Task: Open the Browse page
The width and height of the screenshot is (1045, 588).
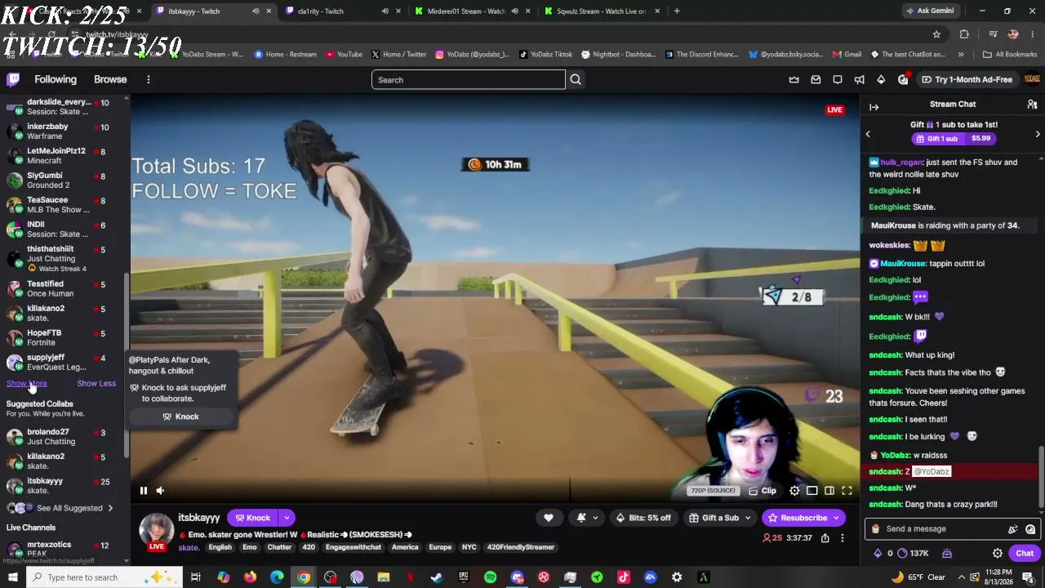Action: click(x=110, y=79)
